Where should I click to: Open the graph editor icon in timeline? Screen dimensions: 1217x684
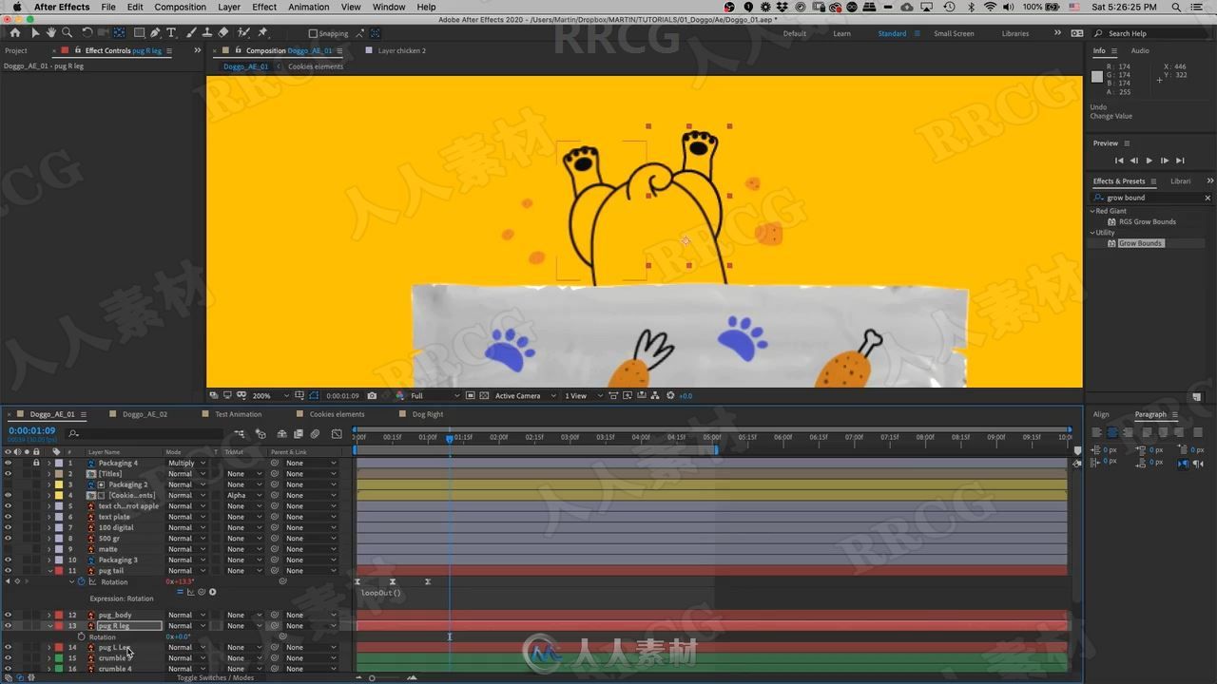tap(337, 433)
